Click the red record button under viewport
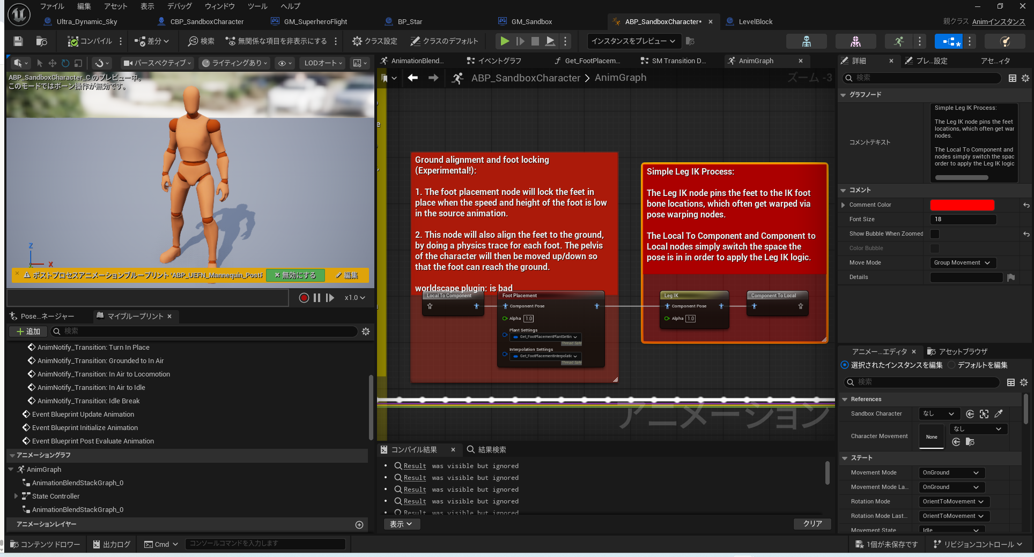1034x557 pixels. coord(304,298)
